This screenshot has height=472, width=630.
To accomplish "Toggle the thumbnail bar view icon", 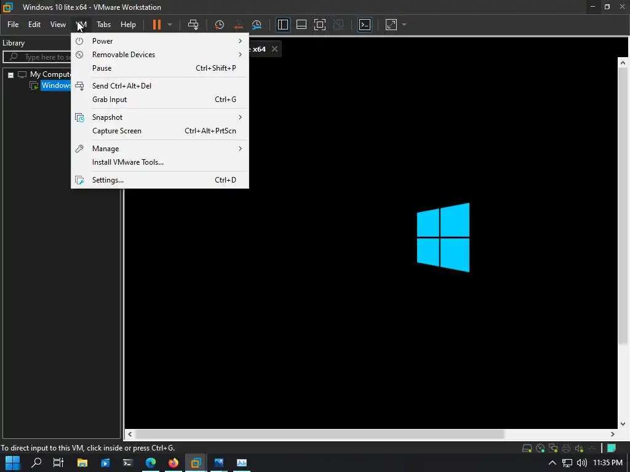I will click(x=301, y=25).
